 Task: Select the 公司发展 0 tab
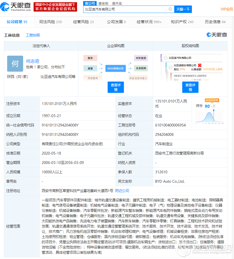pyautogui.click(x=116, y=22)
